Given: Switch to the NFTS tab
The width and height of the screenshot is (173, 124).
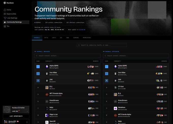Looking at the screenshot, I should pyautogui.click(x=46, y=38).
